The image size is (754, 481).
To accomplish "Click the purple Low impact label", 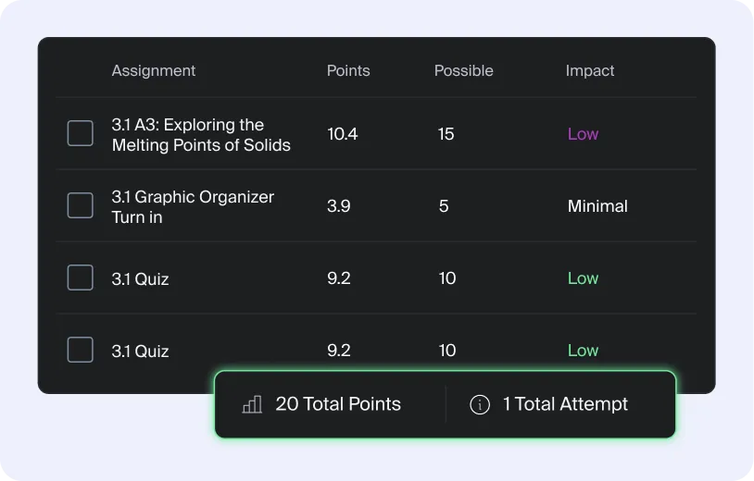I will click(x=583, y=134).
